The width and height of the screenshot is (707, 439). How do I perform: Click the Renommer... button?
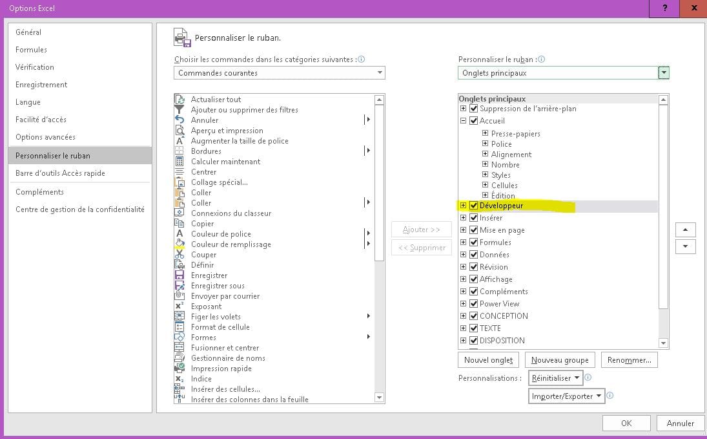pyautogui.click(x=629, y=360)
